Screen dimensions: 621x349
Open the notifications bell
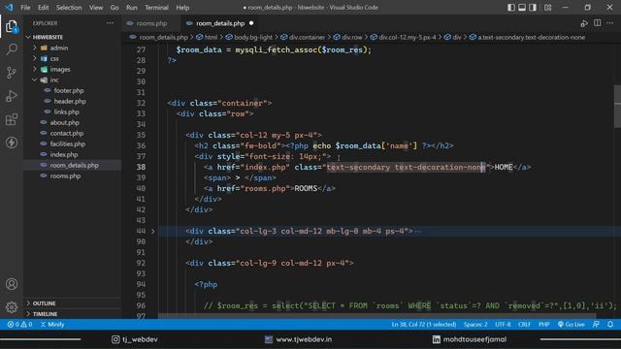610,325
